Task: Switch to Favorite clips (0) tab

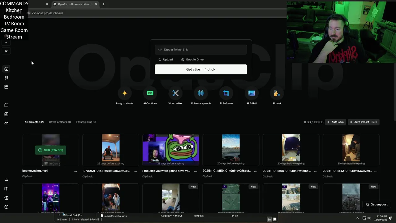Action: (86, 122)
